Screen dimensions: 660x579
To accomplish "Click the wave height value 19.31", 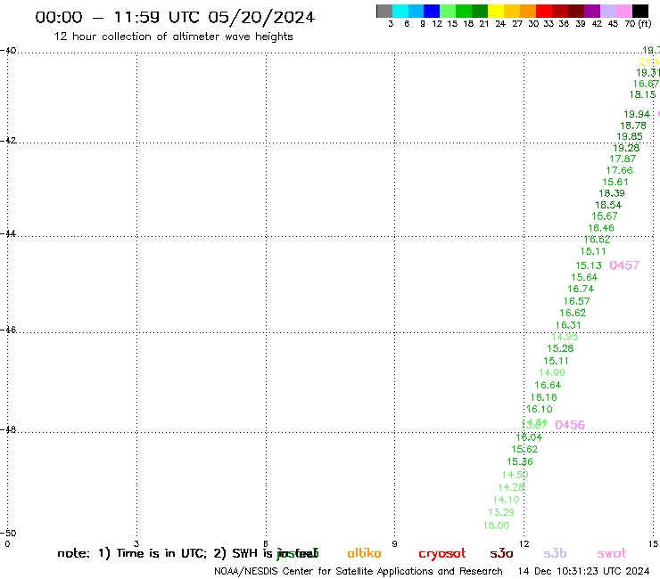I will (648, 73).
